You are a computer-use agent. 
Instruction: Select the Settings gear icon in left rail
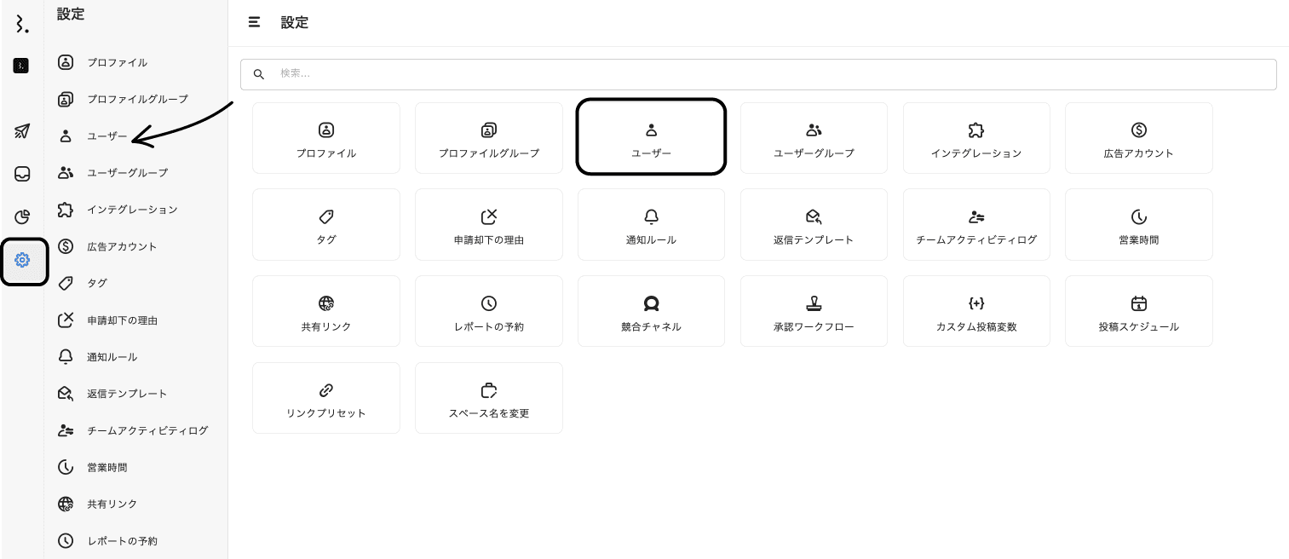22,260
